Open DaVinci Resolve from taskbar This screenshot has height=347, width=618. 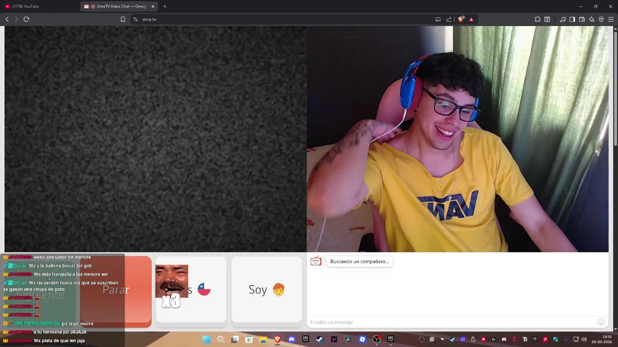click(x=348, y=339)
